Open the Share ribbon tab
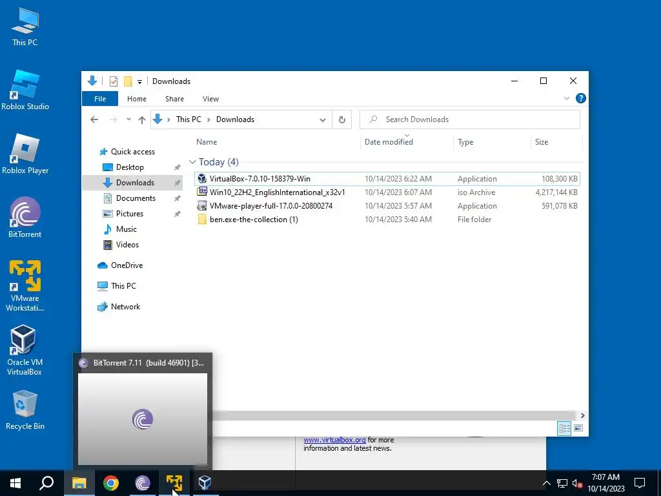661x496 pixels. (x=174, y=99)
